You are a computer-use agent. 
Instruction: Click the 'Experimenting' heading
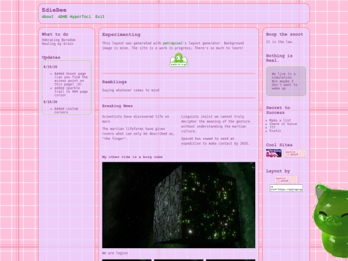click(121, 35)
